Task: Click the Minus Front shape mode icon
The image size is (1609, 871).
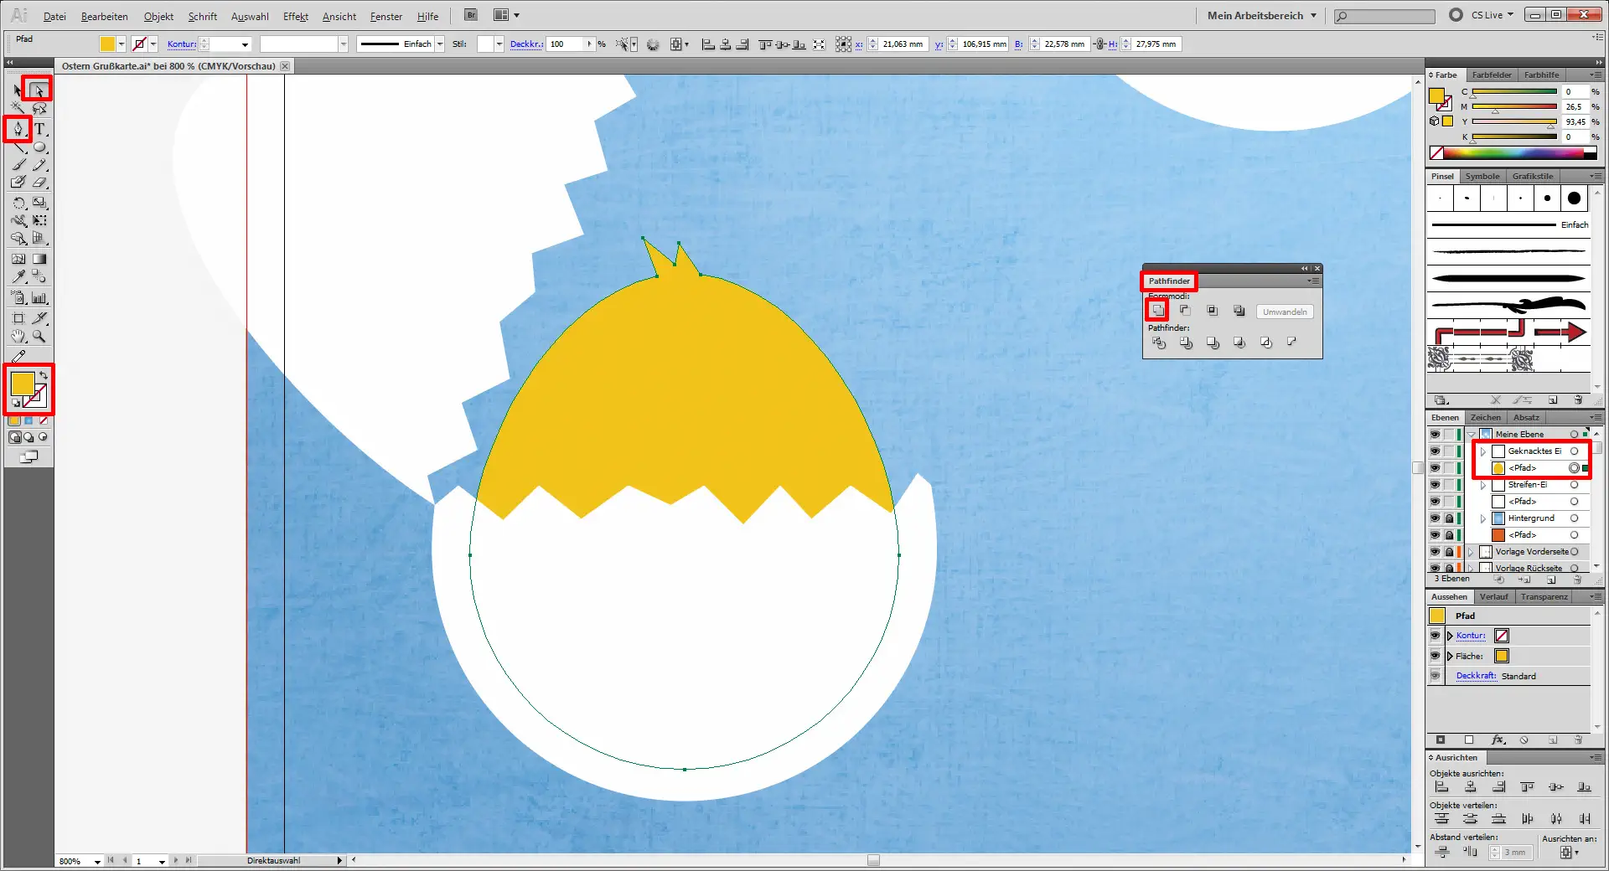Action: (1185, 311)
